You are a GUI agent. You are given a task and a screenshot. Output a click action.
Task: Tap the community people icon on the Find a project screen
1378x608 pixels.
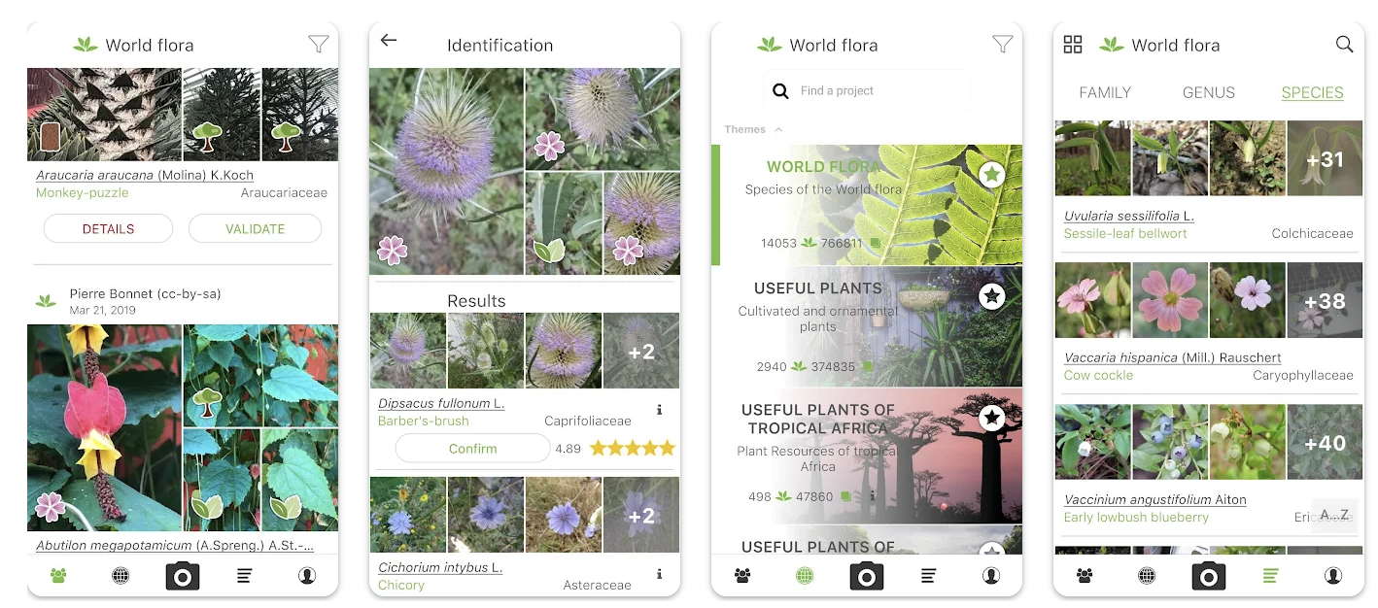[x=742, y=576]
